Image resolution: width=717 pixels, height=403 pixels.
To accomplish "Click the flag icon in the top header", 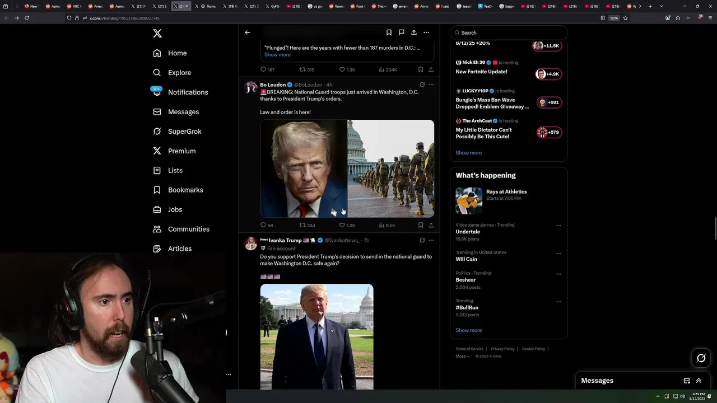I will coord(401,32).
